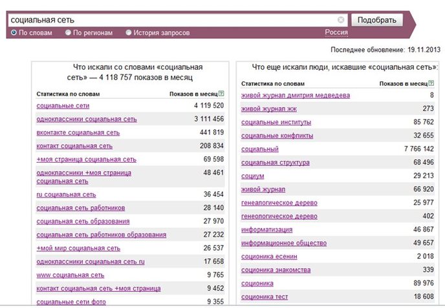Open help icon beside right 'Показов в месяц'
Viewport: 445px width, 308px height.
click(431, 83)
